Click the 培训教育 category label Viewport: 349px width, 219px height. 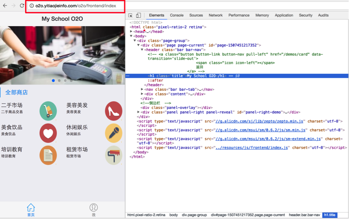pyautogui.click(x=12, y=149)
